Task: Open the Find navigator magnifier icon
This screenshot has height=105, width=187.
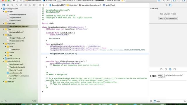Action: click(x=12, y=5)
